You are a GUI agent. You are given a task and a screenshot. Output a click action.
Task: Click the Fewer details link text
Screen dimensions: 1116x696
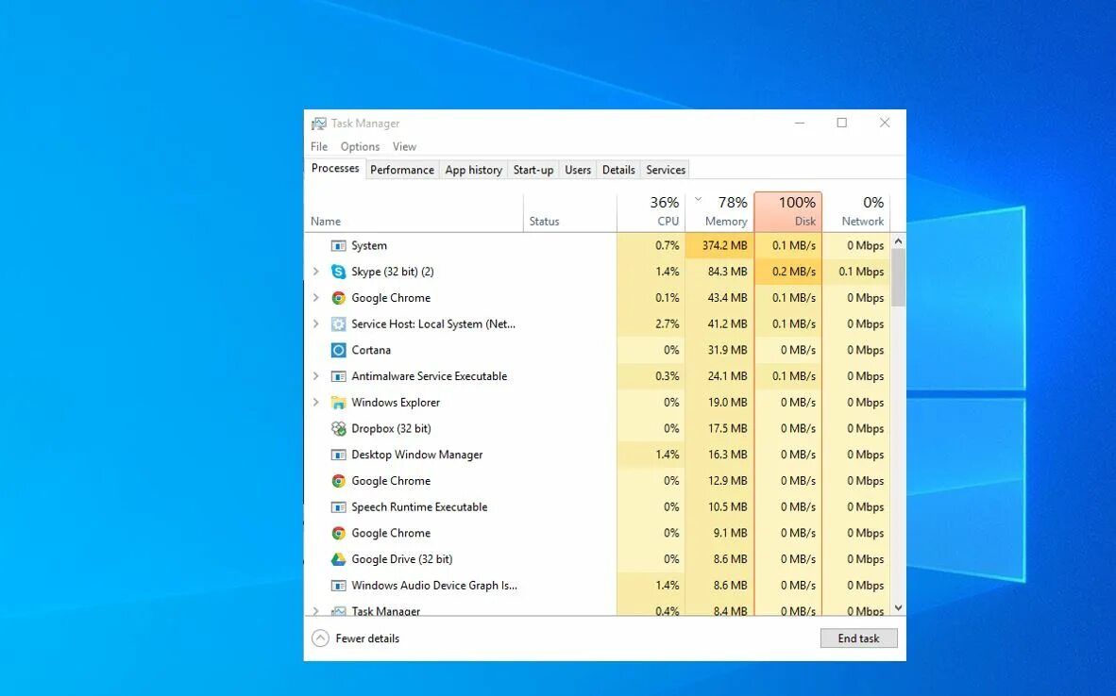click(x=367, y=638)
